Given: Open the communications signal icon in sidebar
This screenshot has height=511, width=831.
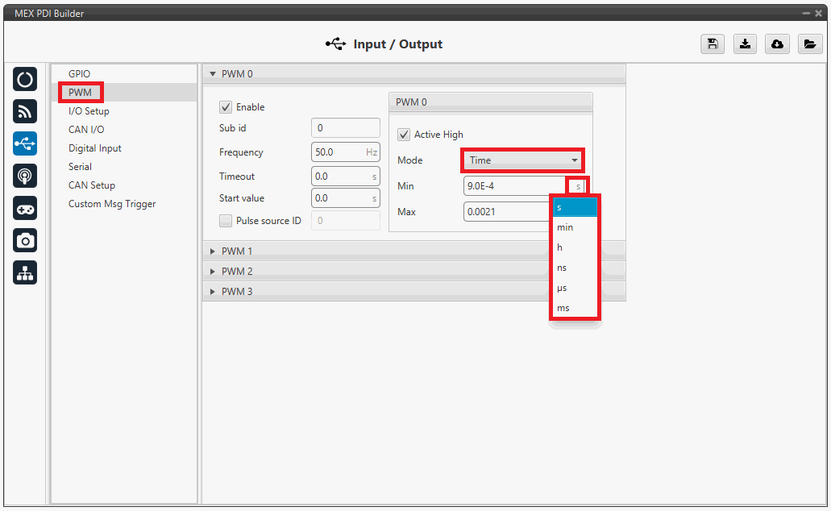Looking at the screenshot, I should tap(25, 111).
